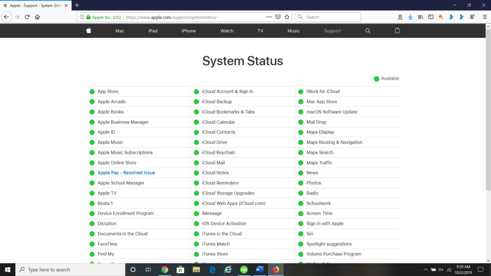Click the Save to Pocket icon
This screenshot has width=491, height=276.
[x=278, y=17]
